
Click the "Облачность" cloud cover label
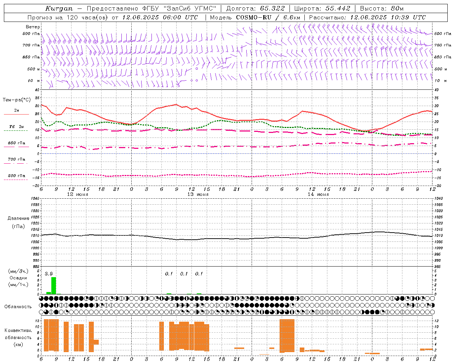tap(18, 306)
